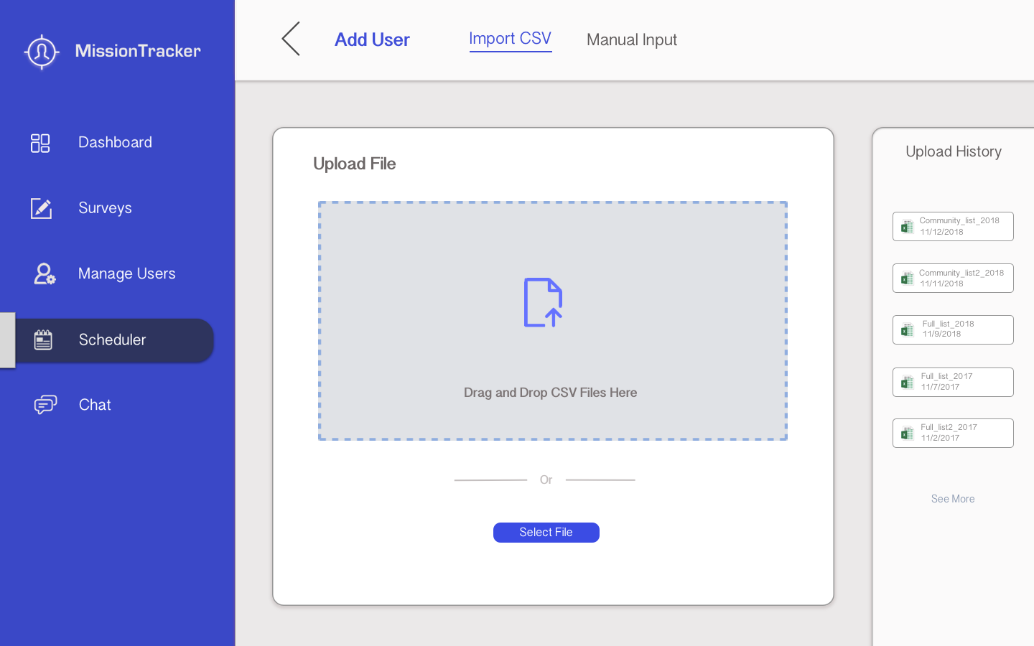
Task: Click the See More link
Action: tap(952, 499)
